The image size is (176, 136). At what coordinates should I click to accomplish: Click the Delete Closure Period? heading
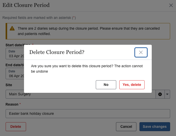coord(57,52)
